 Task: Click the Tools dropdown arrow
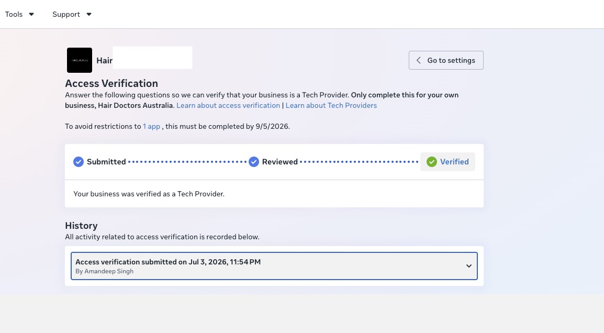[31, 14]
